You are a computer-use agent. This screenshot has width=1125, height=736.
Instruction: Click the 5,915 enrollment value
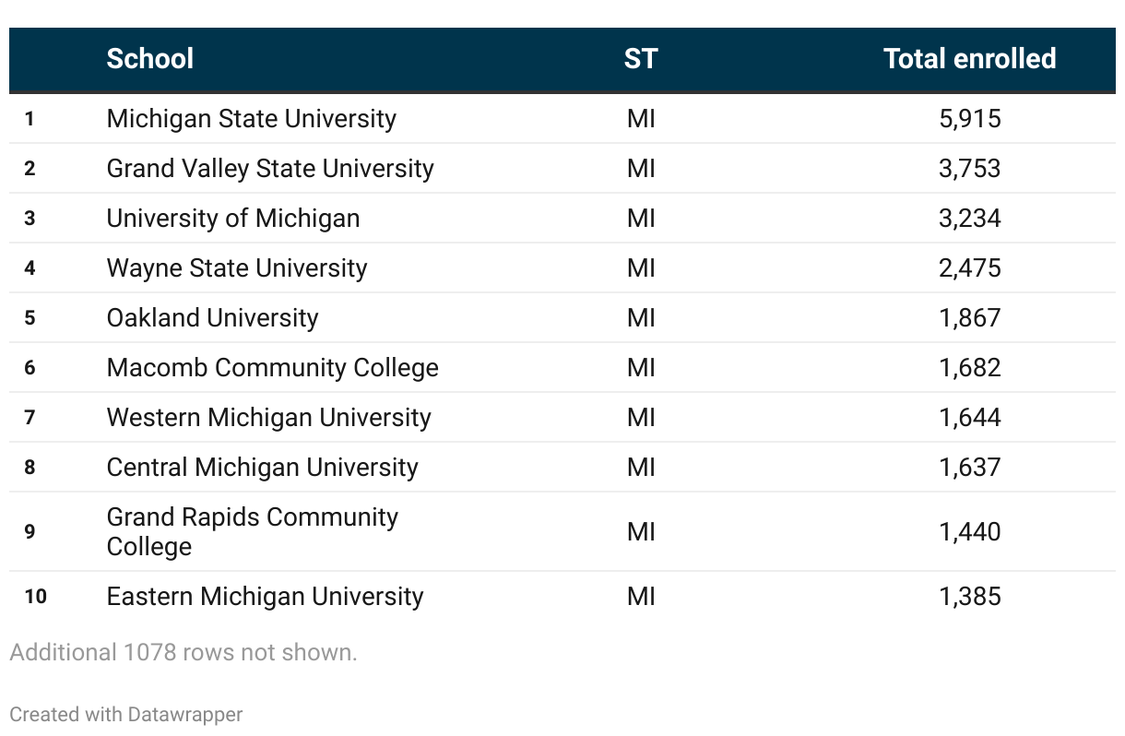coord(969,119)
